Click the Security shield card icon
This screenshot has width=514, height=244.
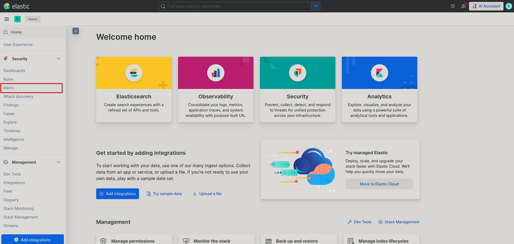click(x=298, y=73)
